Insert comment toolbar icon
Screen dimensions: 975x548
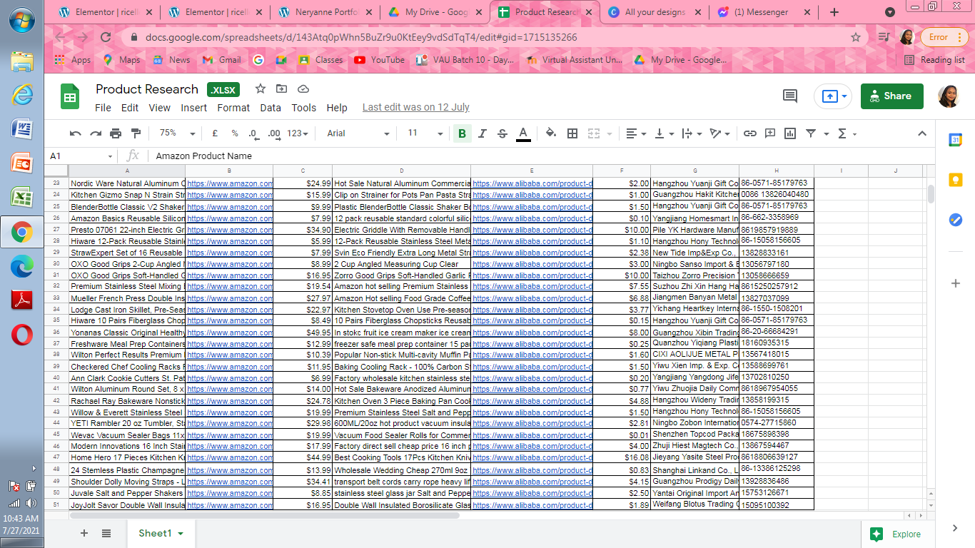point(770,133)
